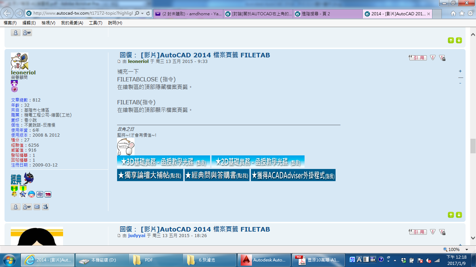Viewport: 476px width, 267px height.
Task: Switch to the 進階搜尋 頁 2 tab
Action: [x=328, y=14]
